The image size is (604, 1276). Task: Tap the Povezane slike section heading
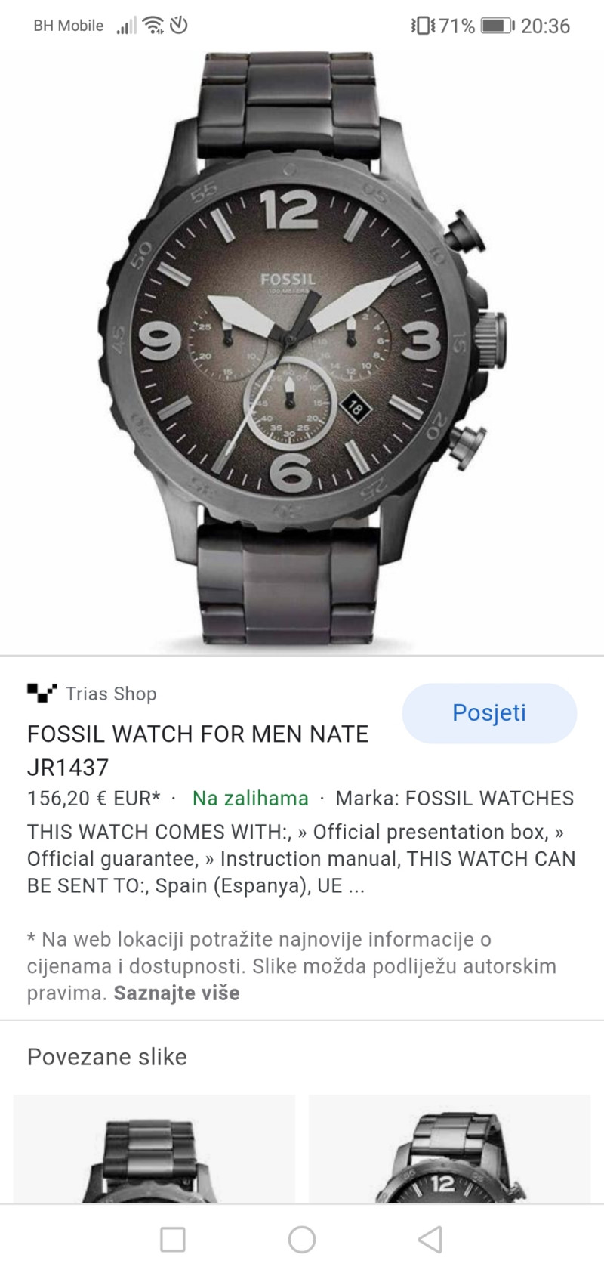[107, 1057]
